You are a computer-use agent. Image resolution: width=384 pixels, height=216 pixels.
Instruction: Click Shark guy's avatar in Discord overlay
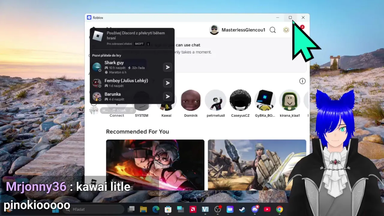pyautogui.click(x=97, y=67)
